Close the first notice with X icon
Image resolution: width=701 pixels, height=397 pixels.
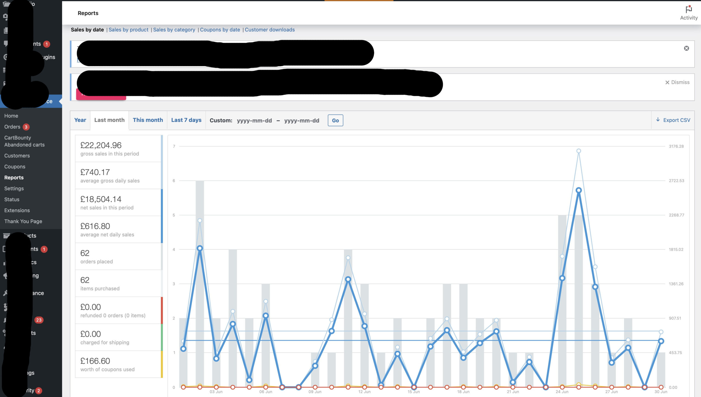(x=686, y=48)
